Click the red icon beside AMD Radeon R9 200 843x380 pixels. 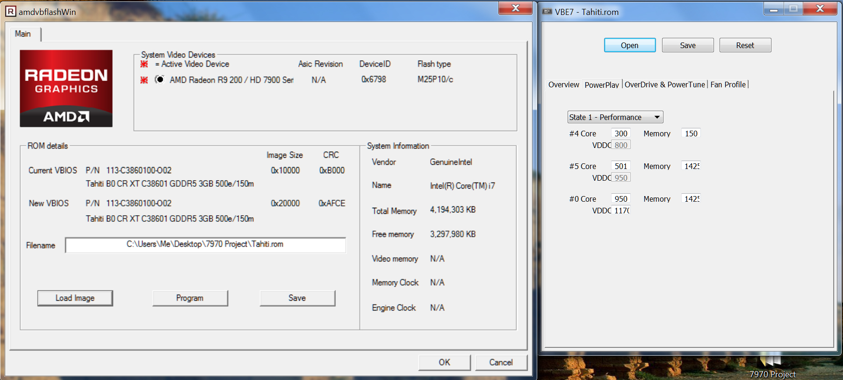144,80
